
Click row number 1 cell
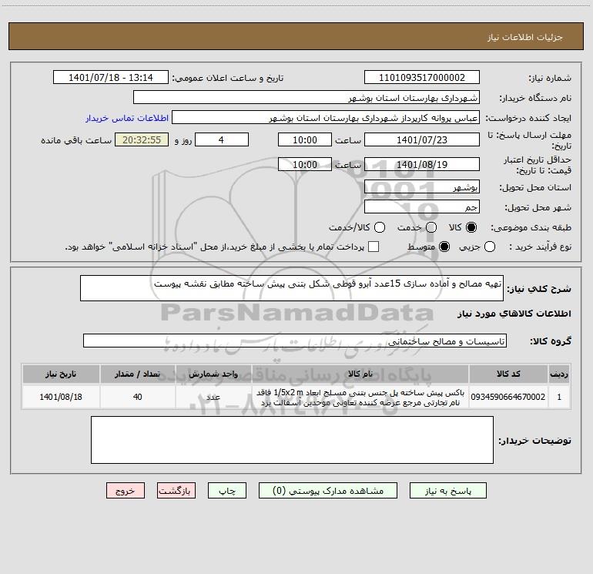tap(559, 397)
